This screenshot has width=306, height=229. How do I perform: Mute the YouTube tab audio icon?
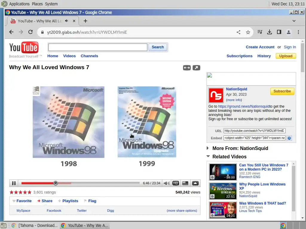(67, 21)
